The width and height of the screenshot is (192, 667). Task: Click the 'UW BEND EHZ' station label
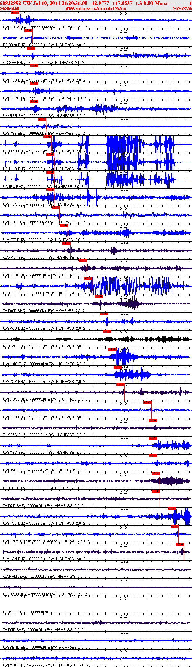(15, 648)
